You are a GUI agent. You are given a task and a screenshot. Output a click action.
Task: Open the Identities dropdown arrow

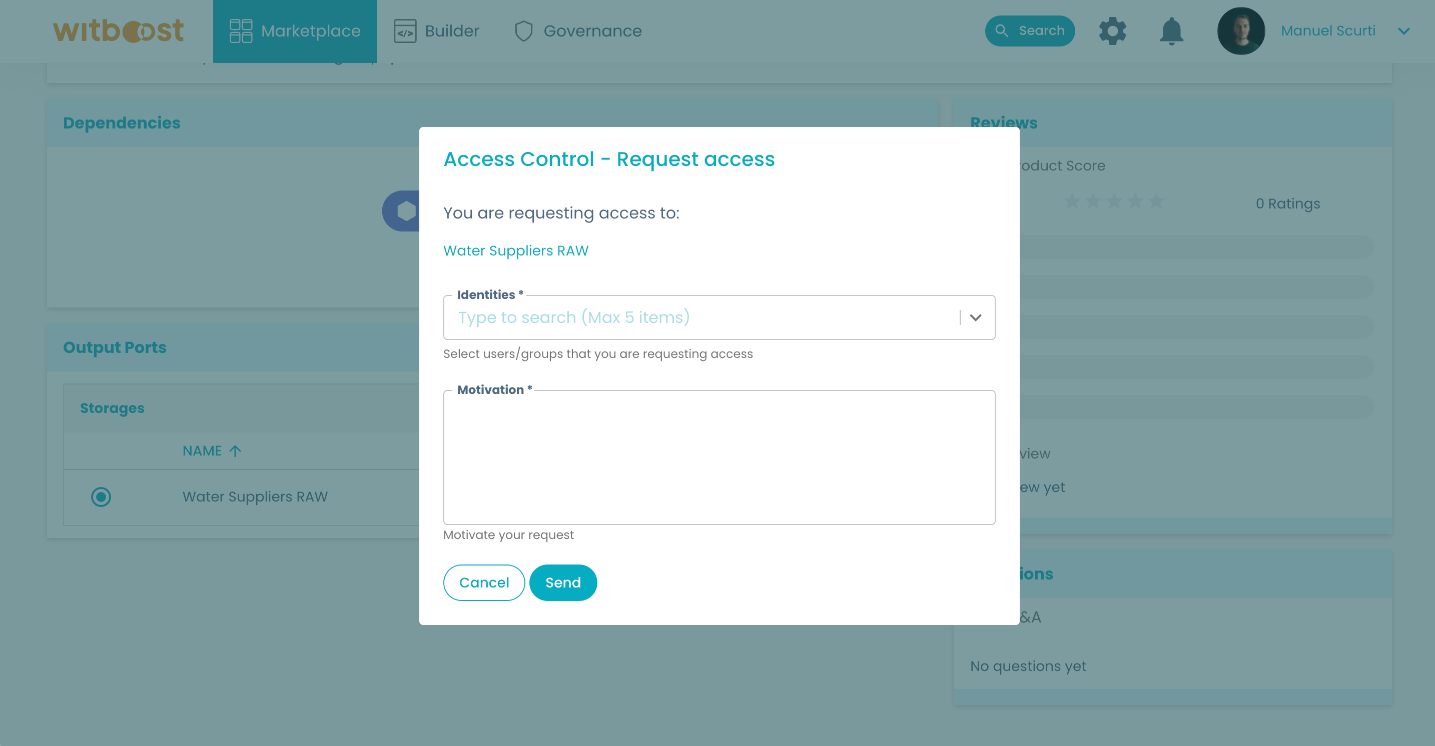(975, 317)
